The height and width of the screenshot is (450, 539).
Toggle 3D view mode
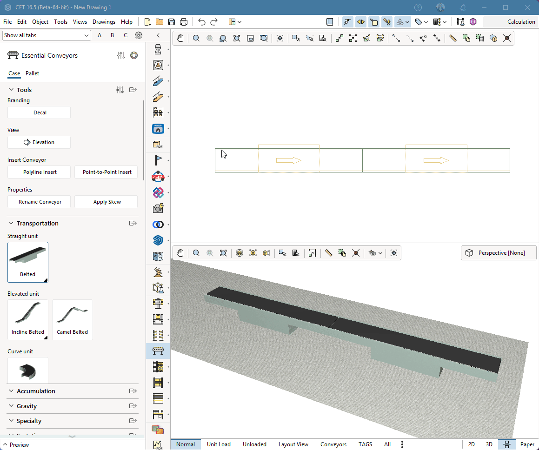click(489, 444)
